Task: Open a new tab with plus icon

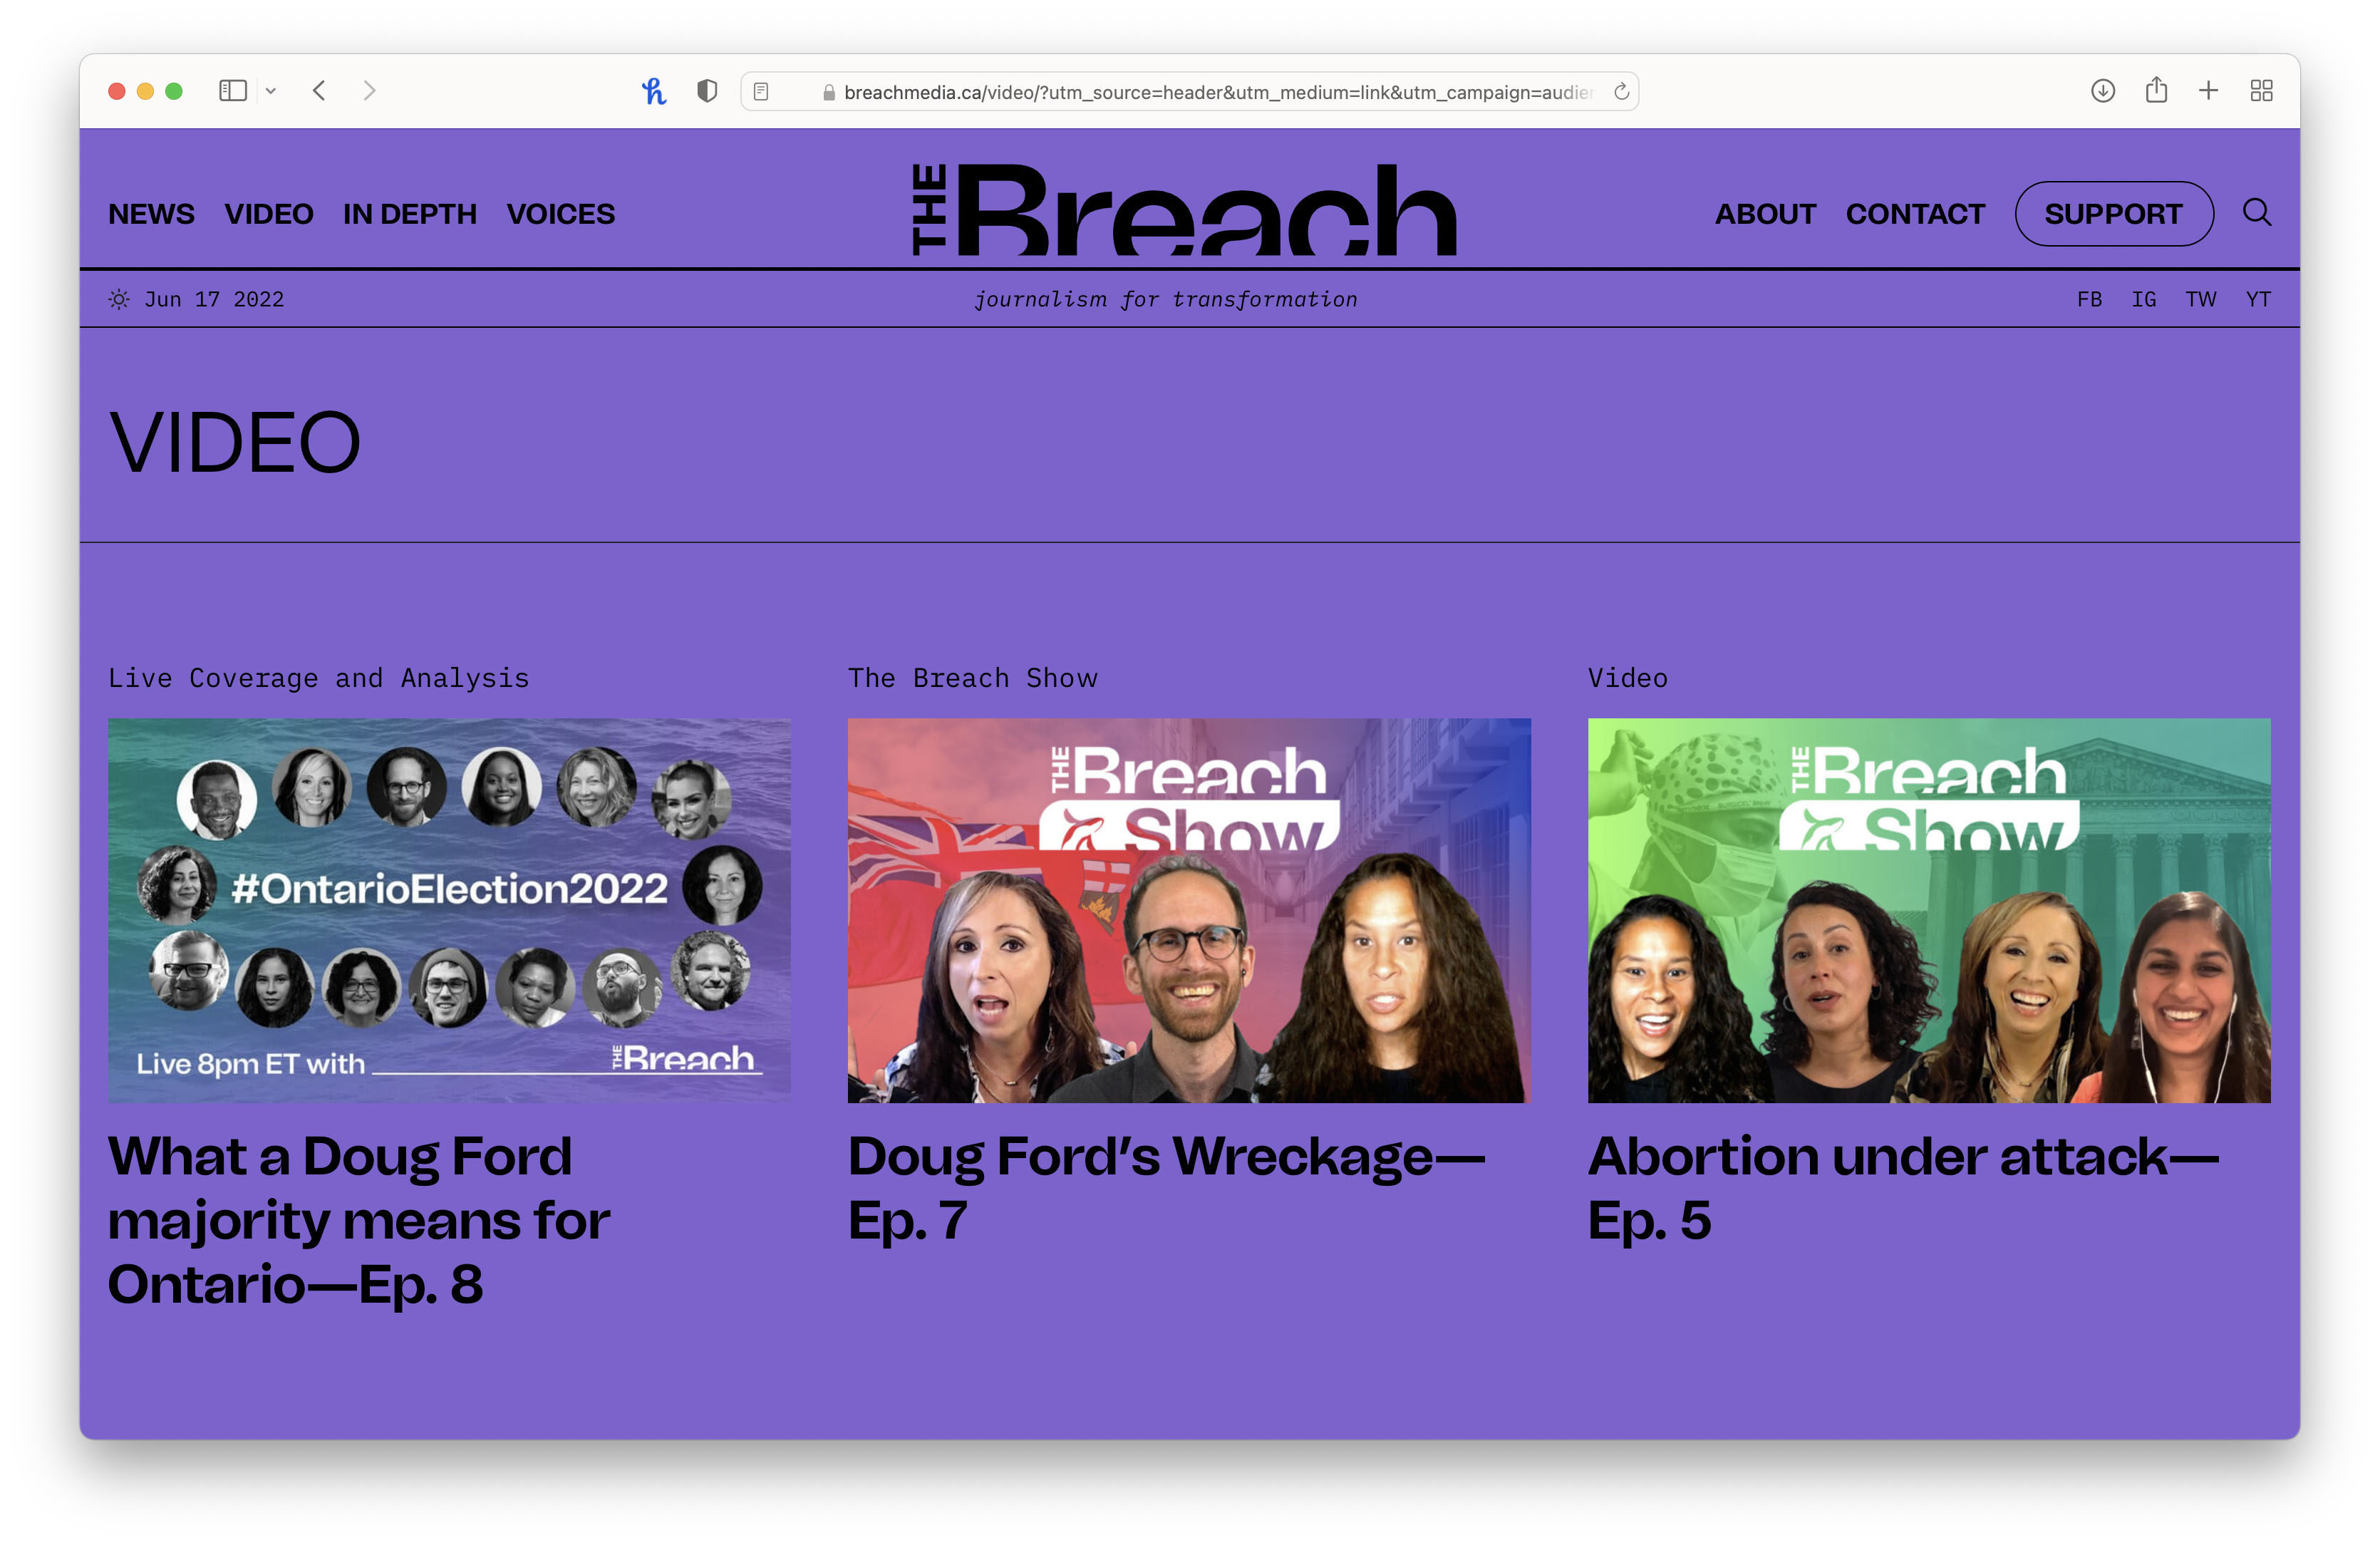Action: click(x=2208, y=91)
